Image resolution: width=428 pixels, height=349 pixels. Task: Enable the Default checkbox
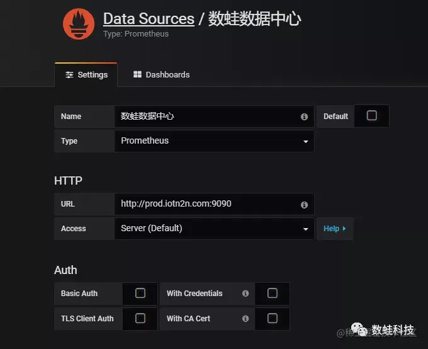pyautogui.click(x=371, y=115)
